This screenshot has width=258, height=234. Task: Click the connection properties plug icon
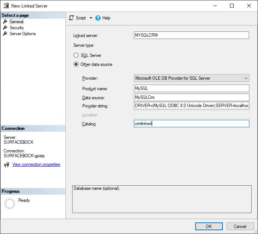click(x=7, y=165)
